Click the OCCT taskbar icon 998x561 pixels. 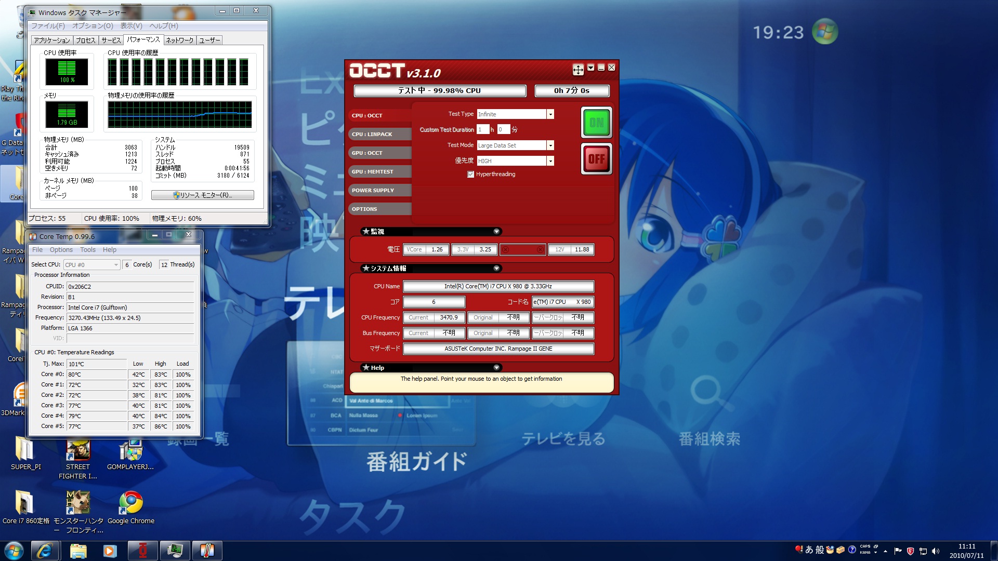click(142, 551)
